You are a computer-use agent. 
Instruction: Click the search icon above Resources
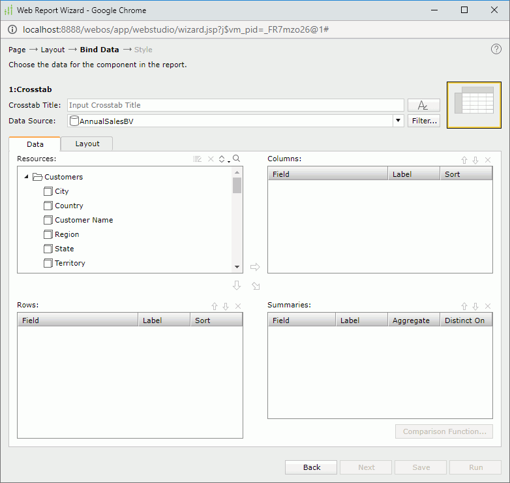coord(236,159)
